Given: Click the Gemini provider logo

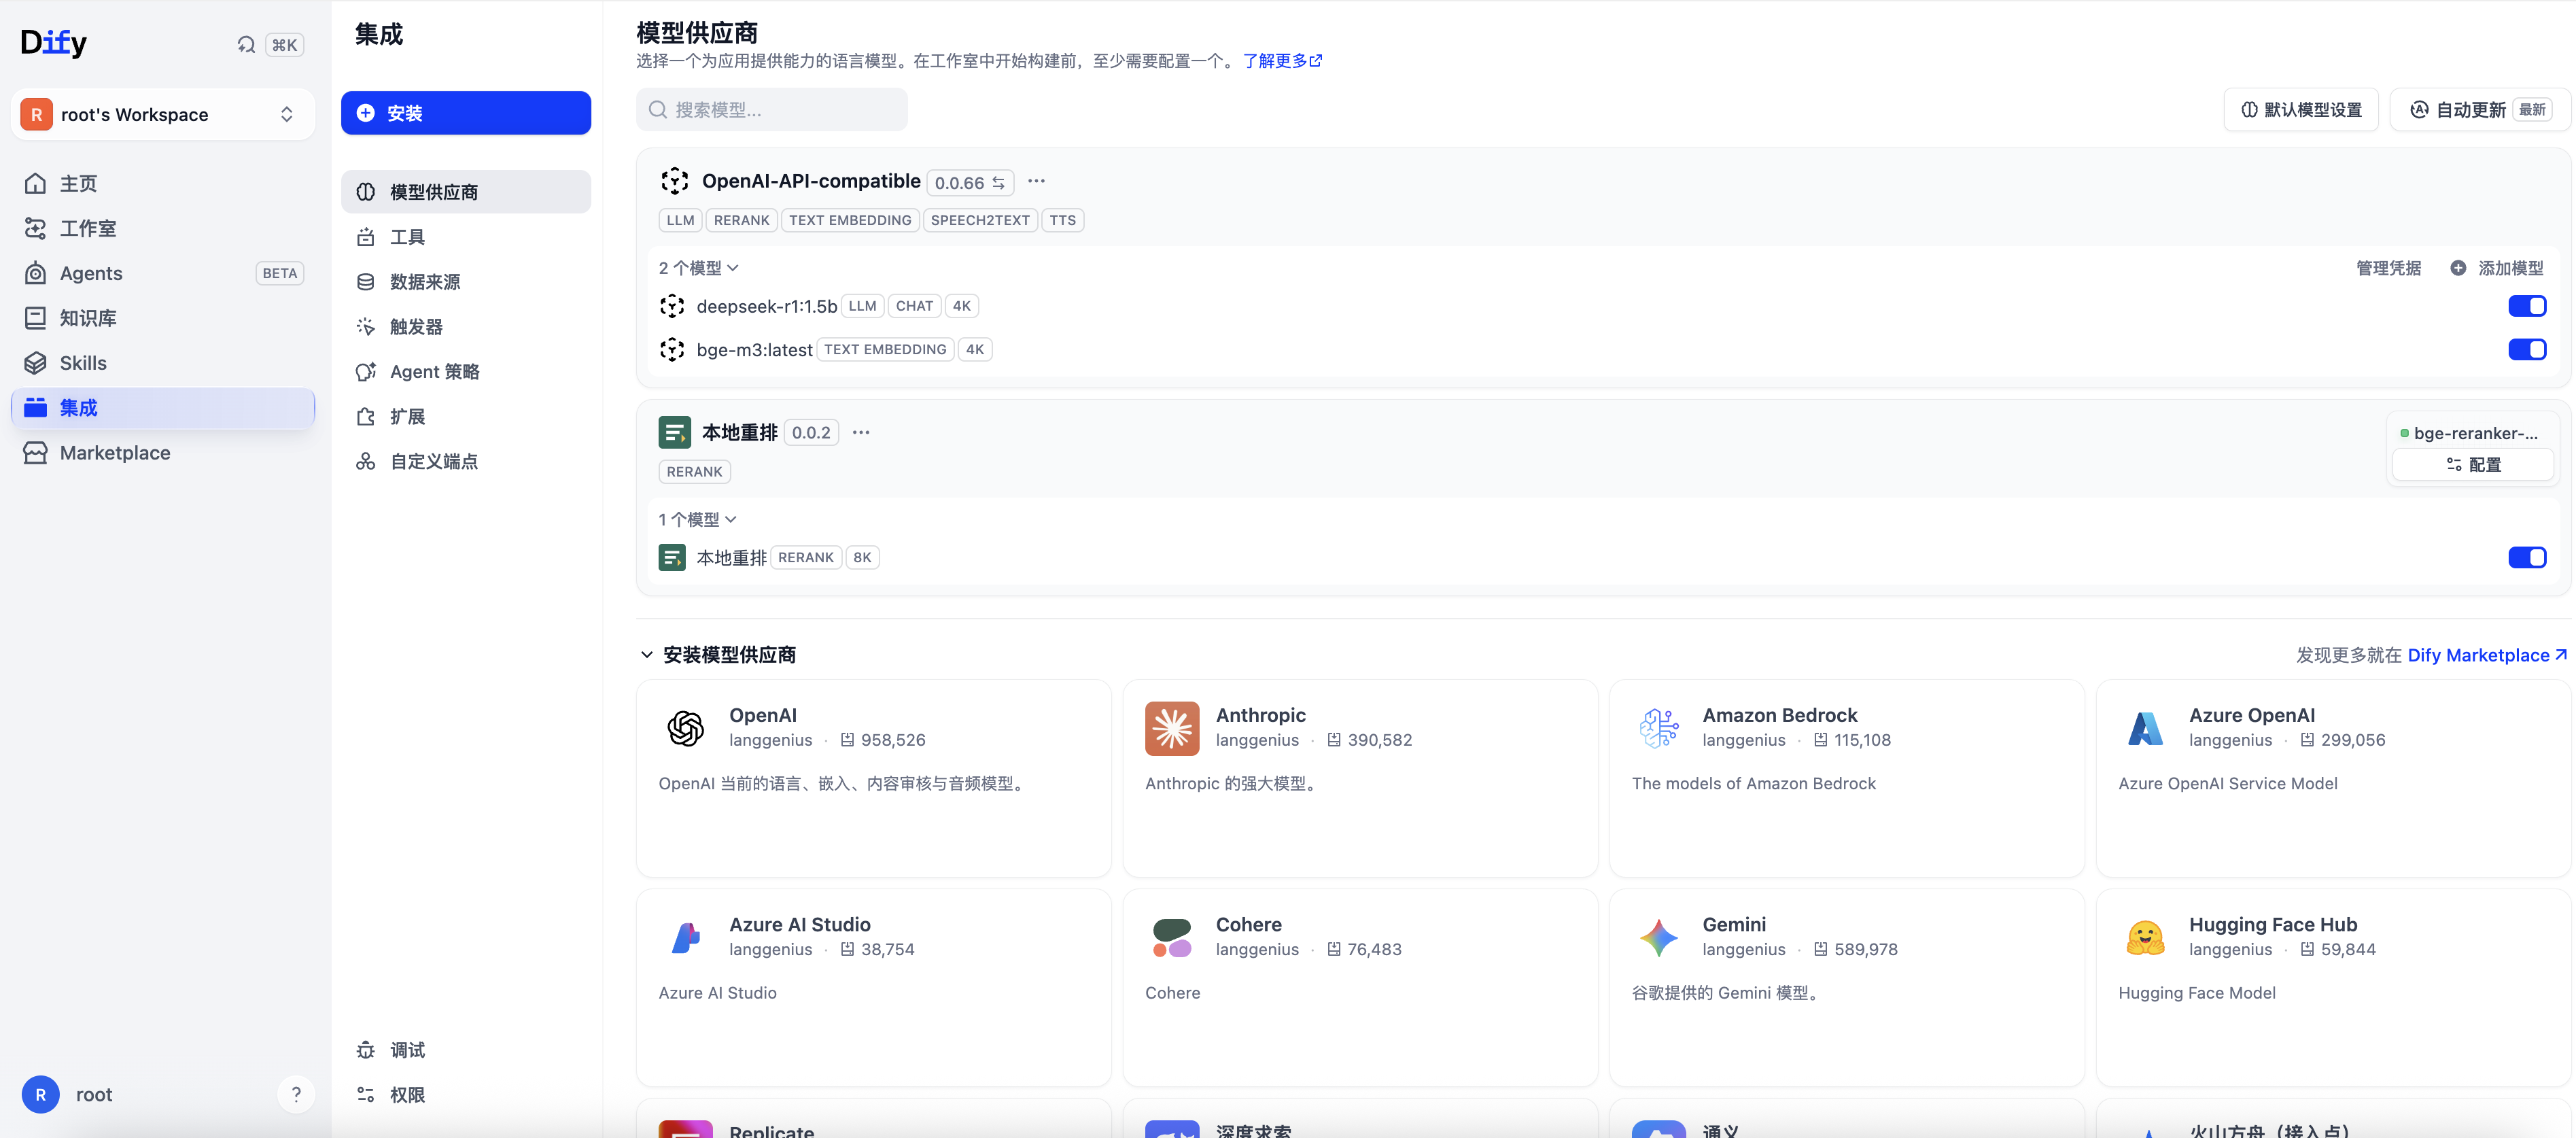Looking at the screenshot, I should (x=1659, y=938).
